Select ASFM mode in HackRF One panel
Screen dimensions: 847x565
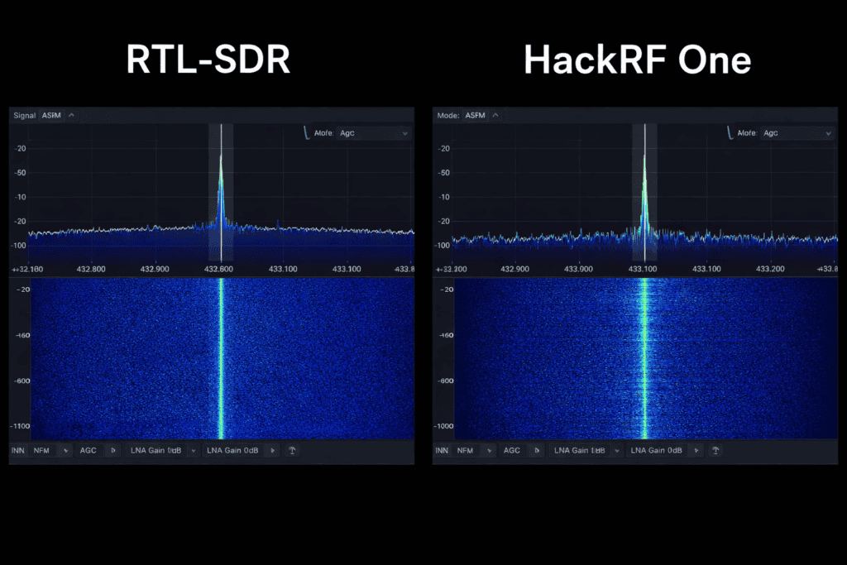point(476,115)
